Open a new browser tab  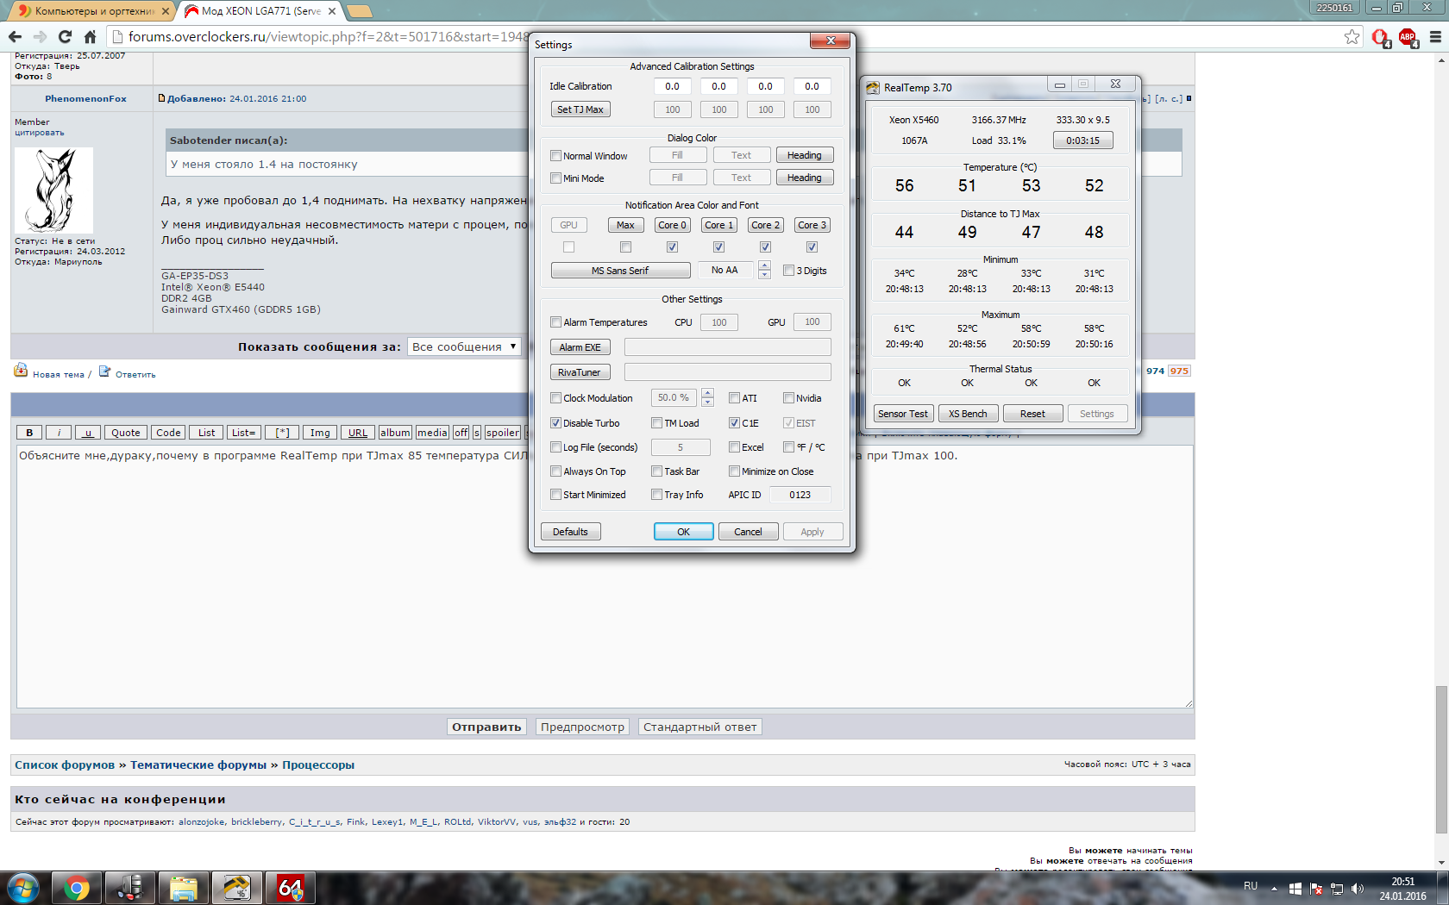[x=359, y=11]
